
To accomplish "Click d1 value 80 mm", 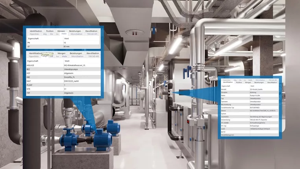I will coord(66,46).
